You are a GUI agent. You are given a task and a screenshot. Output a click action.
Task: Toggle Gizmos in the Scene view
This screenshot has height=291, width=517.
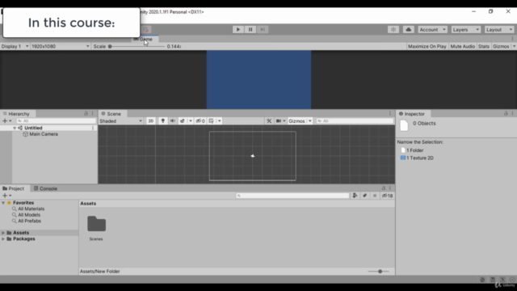(296, 120)
